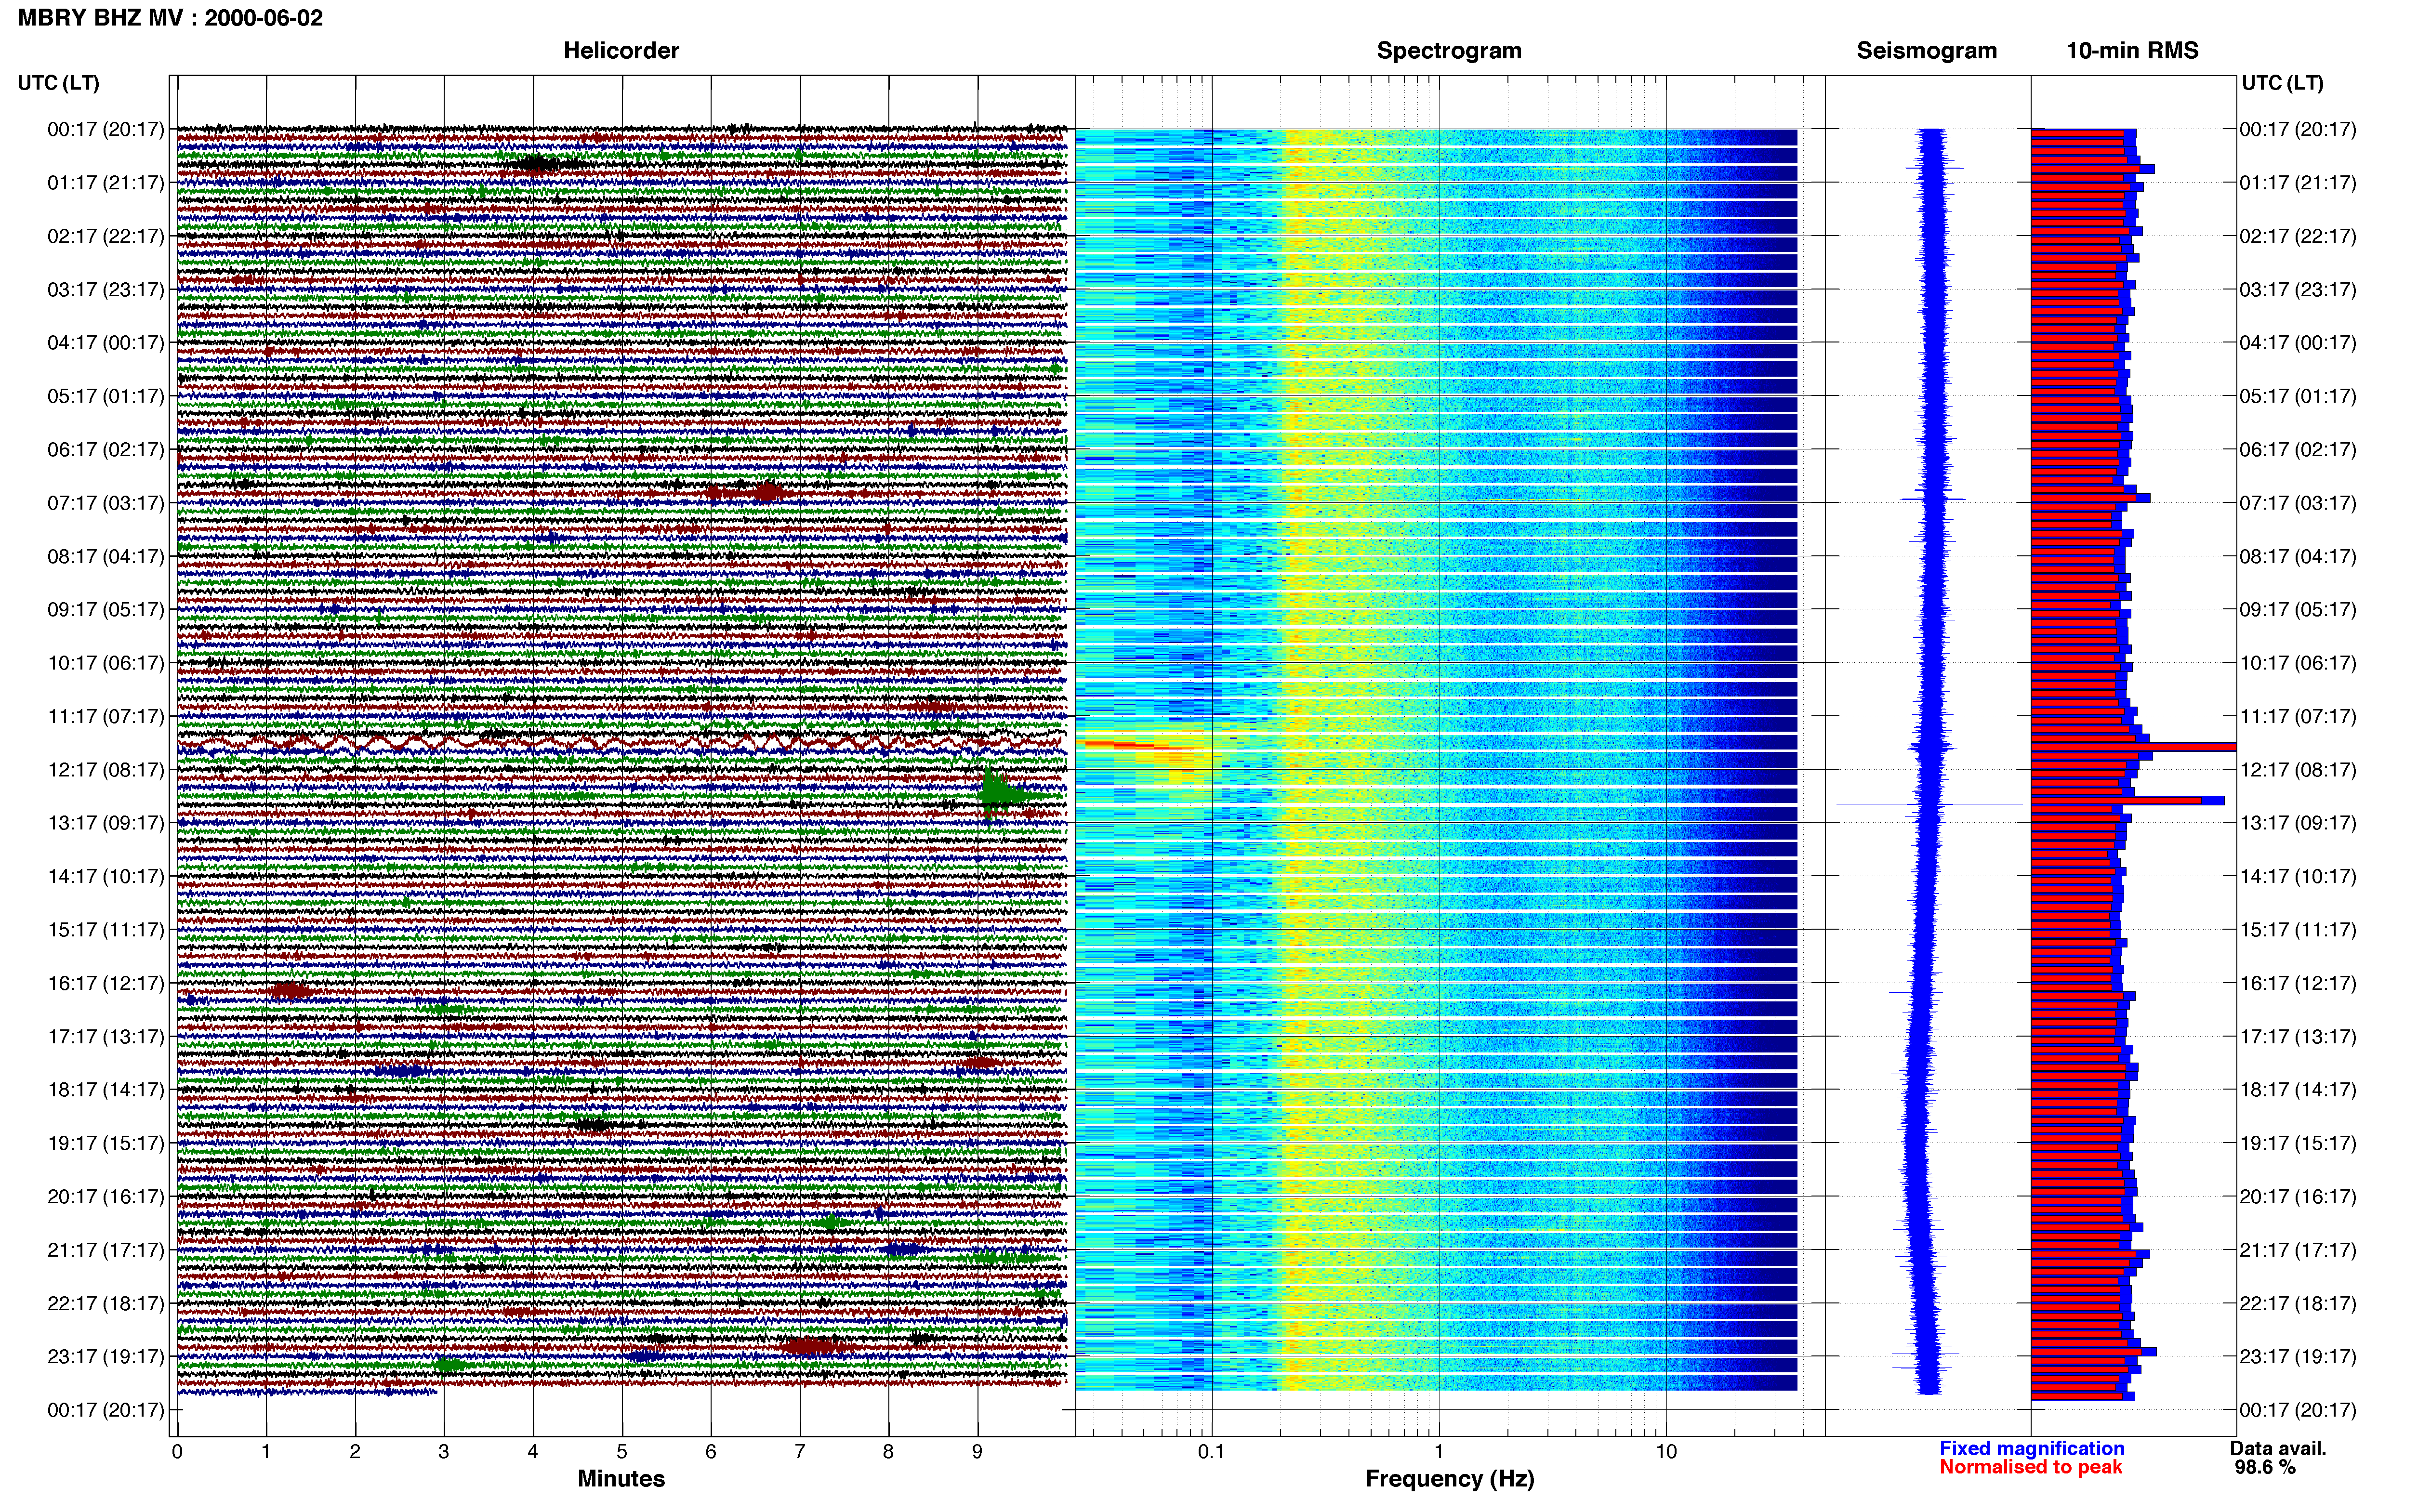This screenshot has width=2418, height=1512.
Task: Click the left 01:17 (21:17) time label
Action: pos(106,183)
